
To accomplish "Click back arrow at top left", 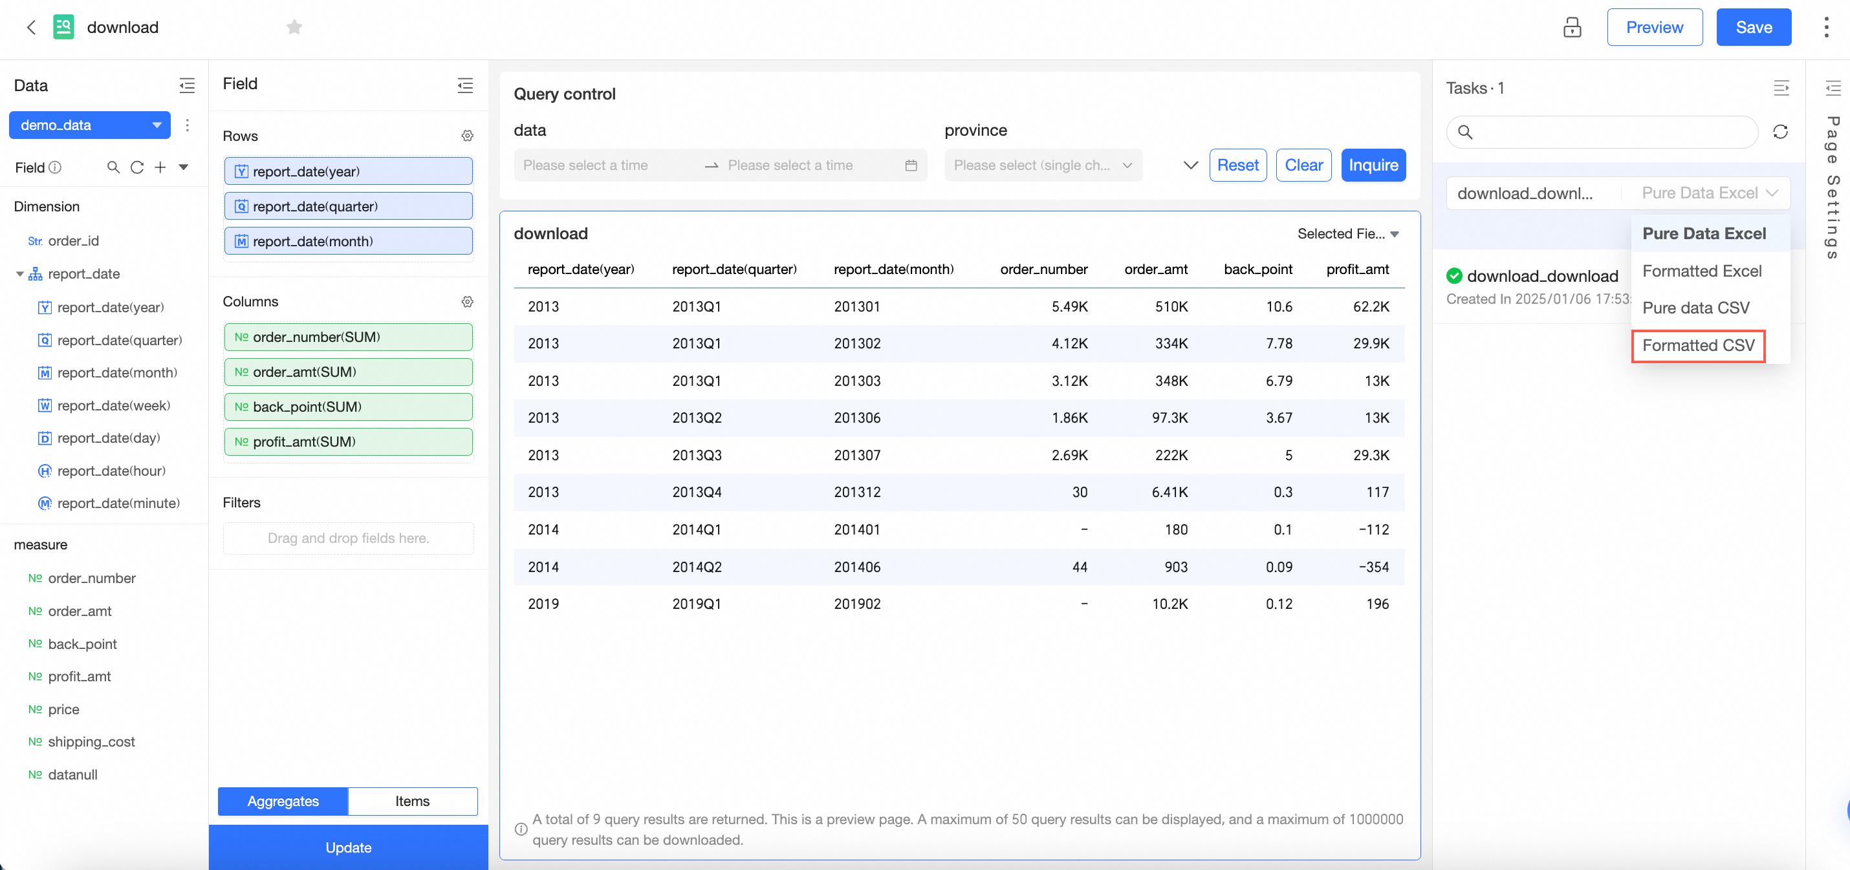I will [31, 27].
